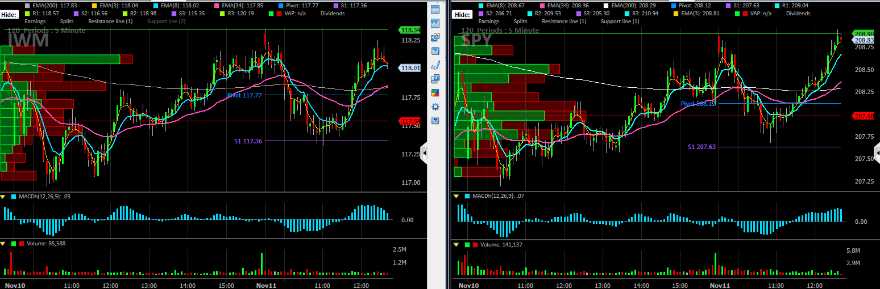Toggle EMA(34) 208.36 on SPY chart
Image resolution: width=880 pixels, height=289 pixels.
click(x=565, y=5)
